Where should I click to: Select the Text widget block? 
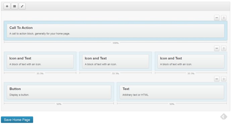[x=172, y=92]
